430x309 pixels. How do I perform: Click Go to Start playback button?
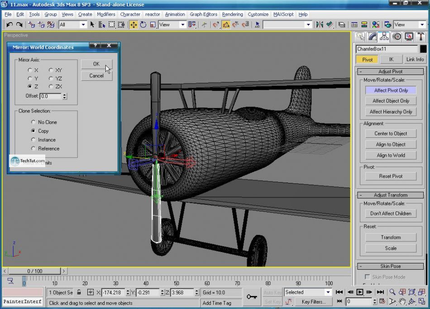[339, 292]
